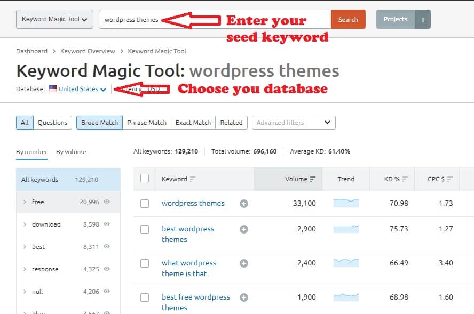Open 'best free wordpress themes' link
The height and width of the screenshot is (314, 474).
[x=196, y=302]
